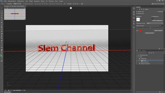
Task: Hide the Бесконечный свет 1 eye
Action: coord(137,62)
